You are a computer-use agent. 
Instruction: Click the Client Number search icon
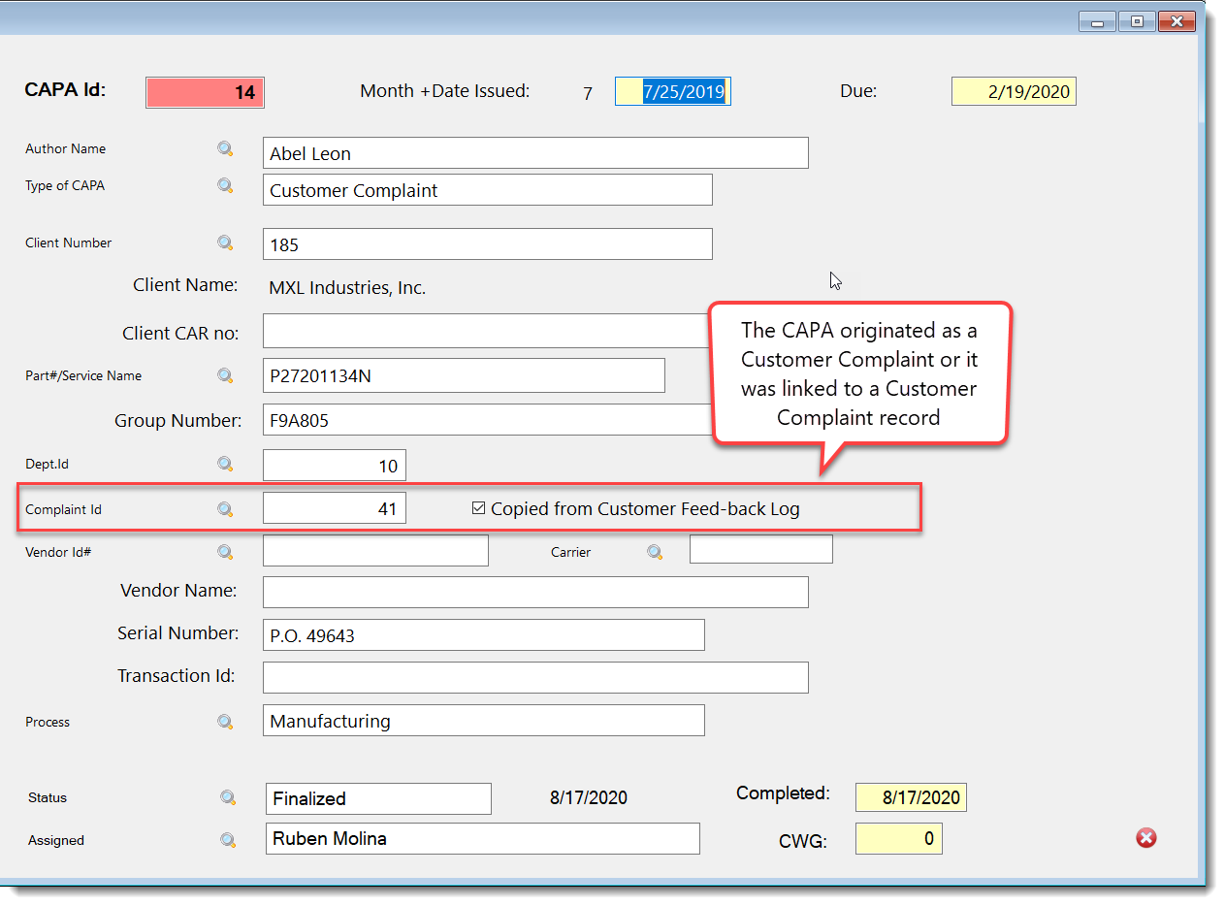[225, 243]
